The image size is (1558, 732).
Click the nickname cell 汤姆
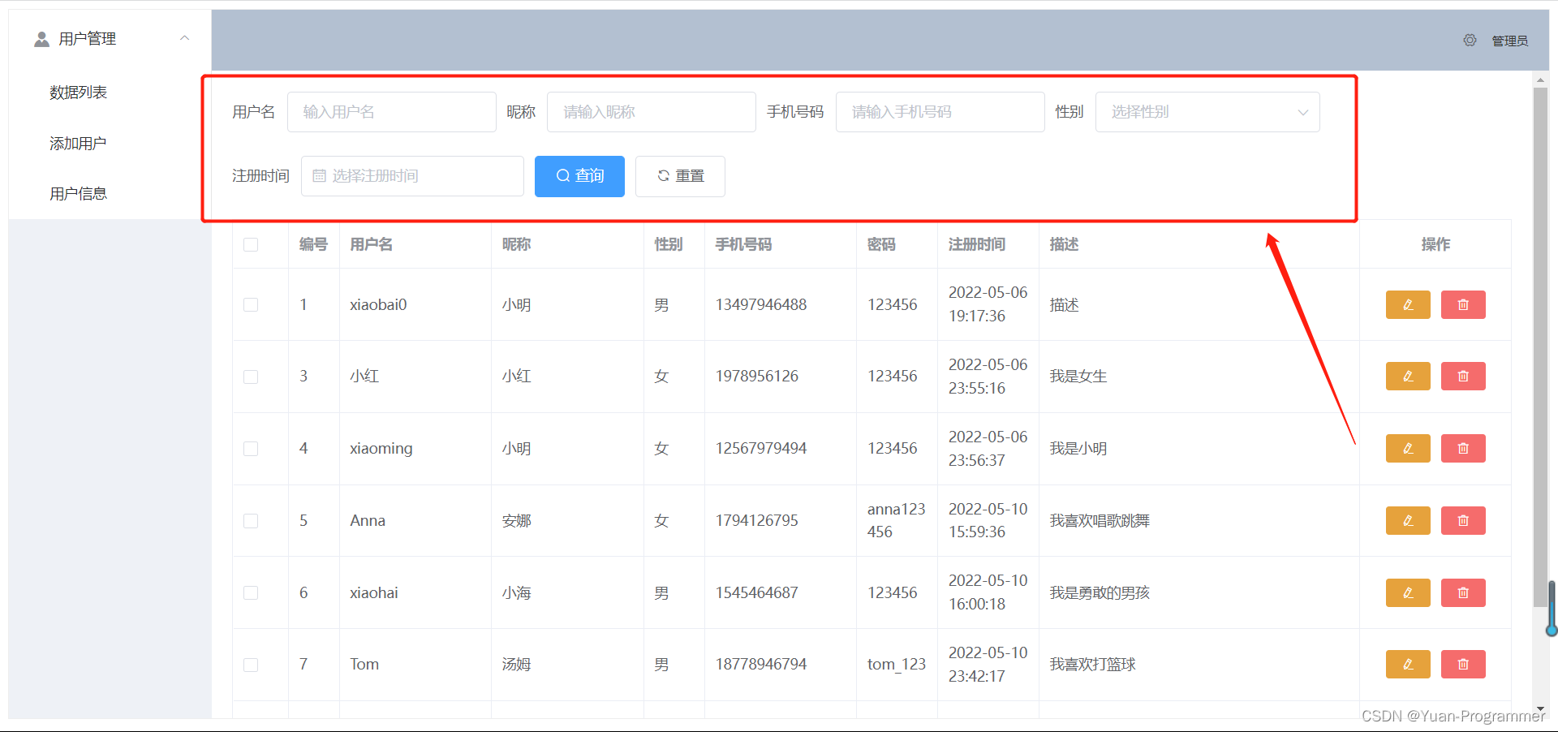(517, 665)
